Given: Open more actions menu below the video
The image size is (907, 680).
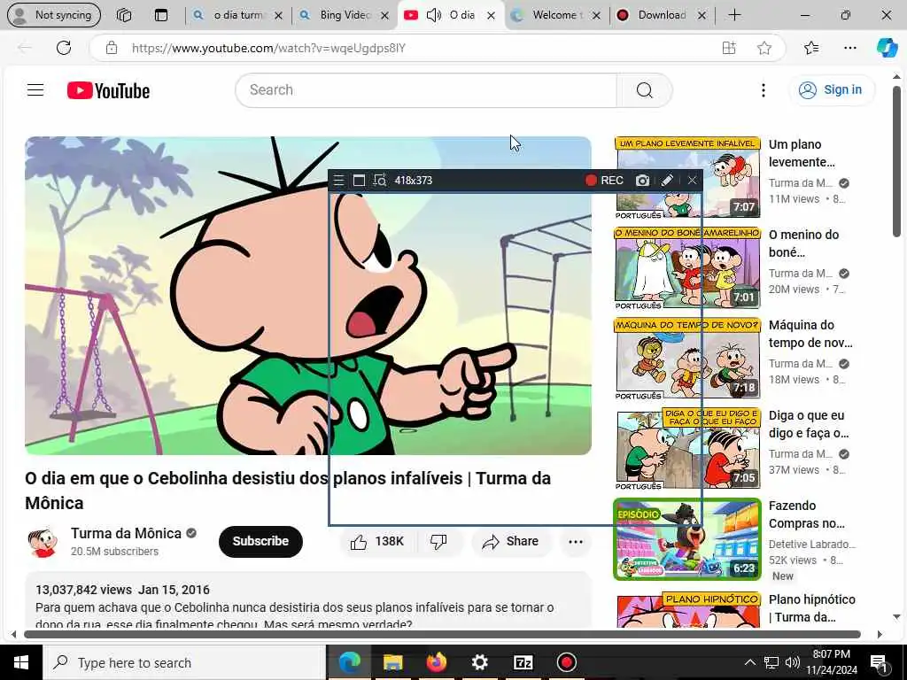Looking at the screenshot, I should pyautogui.click(x=576, y=542).
